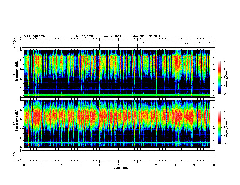This screenshot has width=240, height=185.
Task: Click the ch.1 spectrogram color scale bar
Action: pyautogui.click(x=219, y=77)
